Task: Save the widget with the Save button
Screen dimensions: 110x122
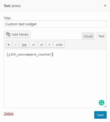Action: (100, 115)
